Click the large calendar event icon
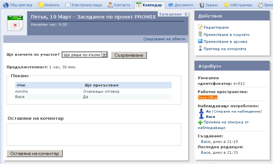Screen dimensions: 273x164 point(15,22)
